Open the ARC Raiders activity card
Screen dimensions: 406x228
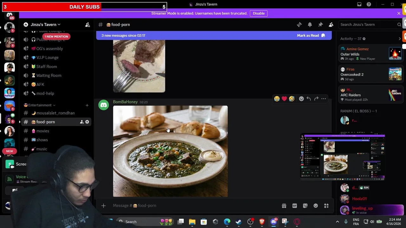click(x=371, y=95)
